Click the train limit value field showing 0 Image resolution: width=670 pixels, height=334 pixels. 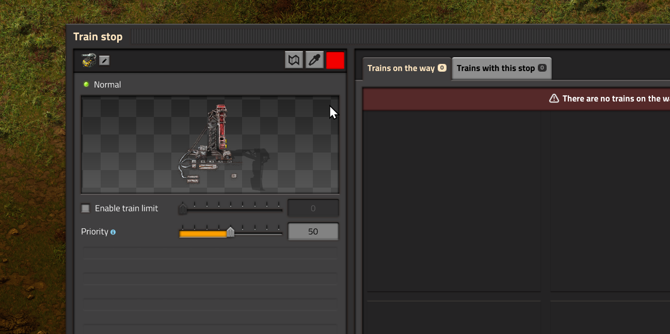click(x=313, y=208)
